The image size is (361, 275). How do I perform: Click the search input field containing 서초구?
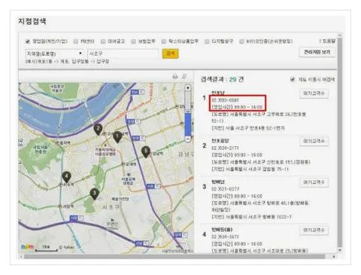tap(123, 53)
